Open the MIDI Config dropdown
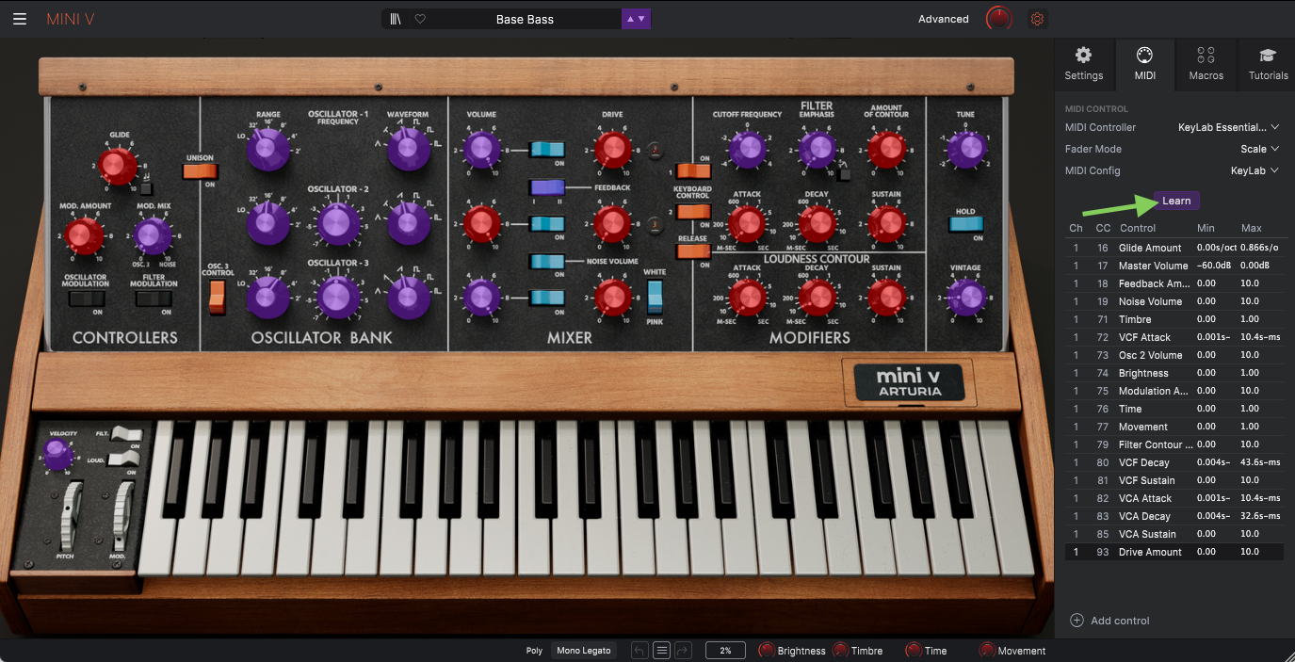Image resolution: width=1295 pixels, height=662 pixels. 1255,170
